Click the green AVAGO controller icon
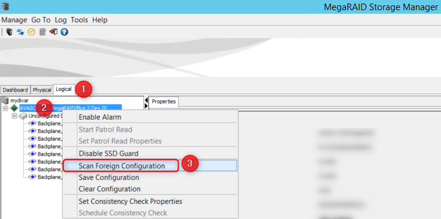441x219 pixels. [14, 108]
